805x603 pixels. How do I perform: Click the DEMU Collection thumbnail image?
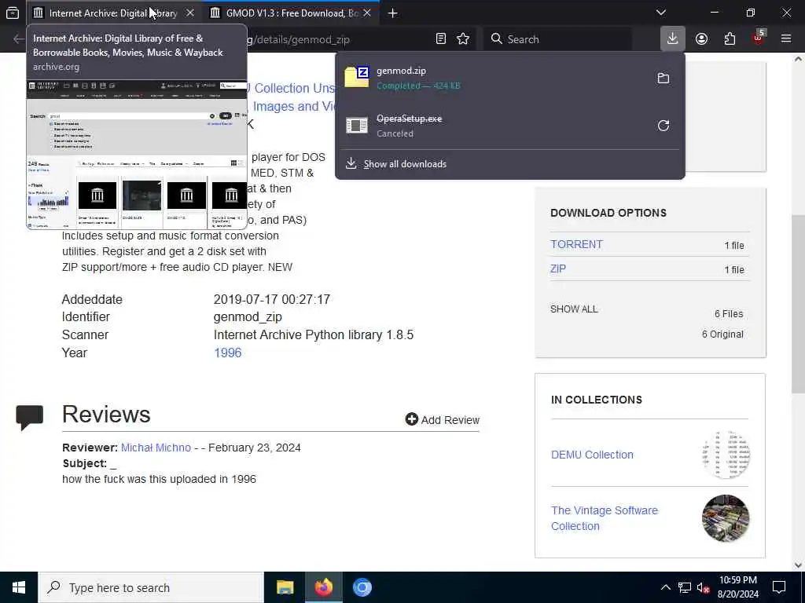[726, 455]
